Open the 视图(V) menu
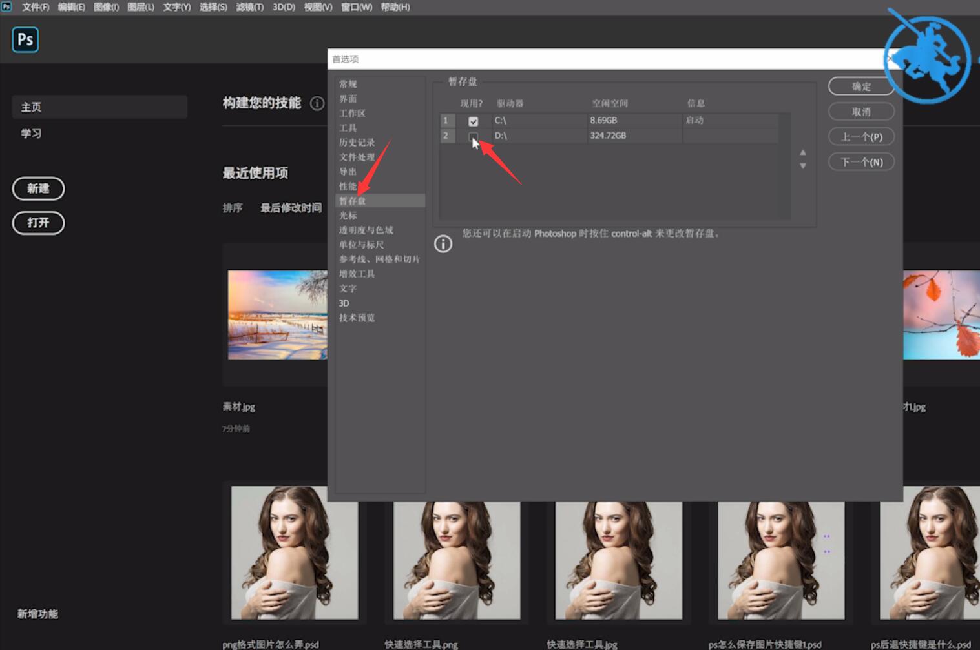The height and width of the screenshot is (650, 980). tap(318, 7)
